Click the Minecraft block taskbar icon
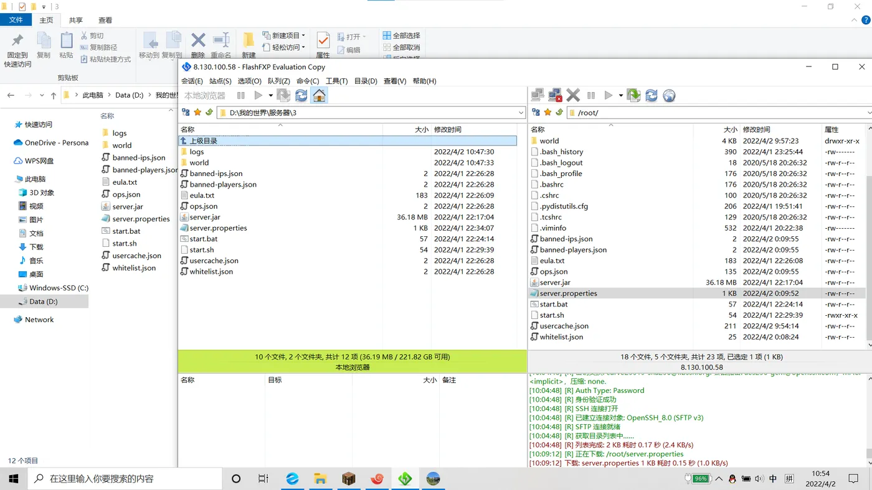 pos(348,479)
